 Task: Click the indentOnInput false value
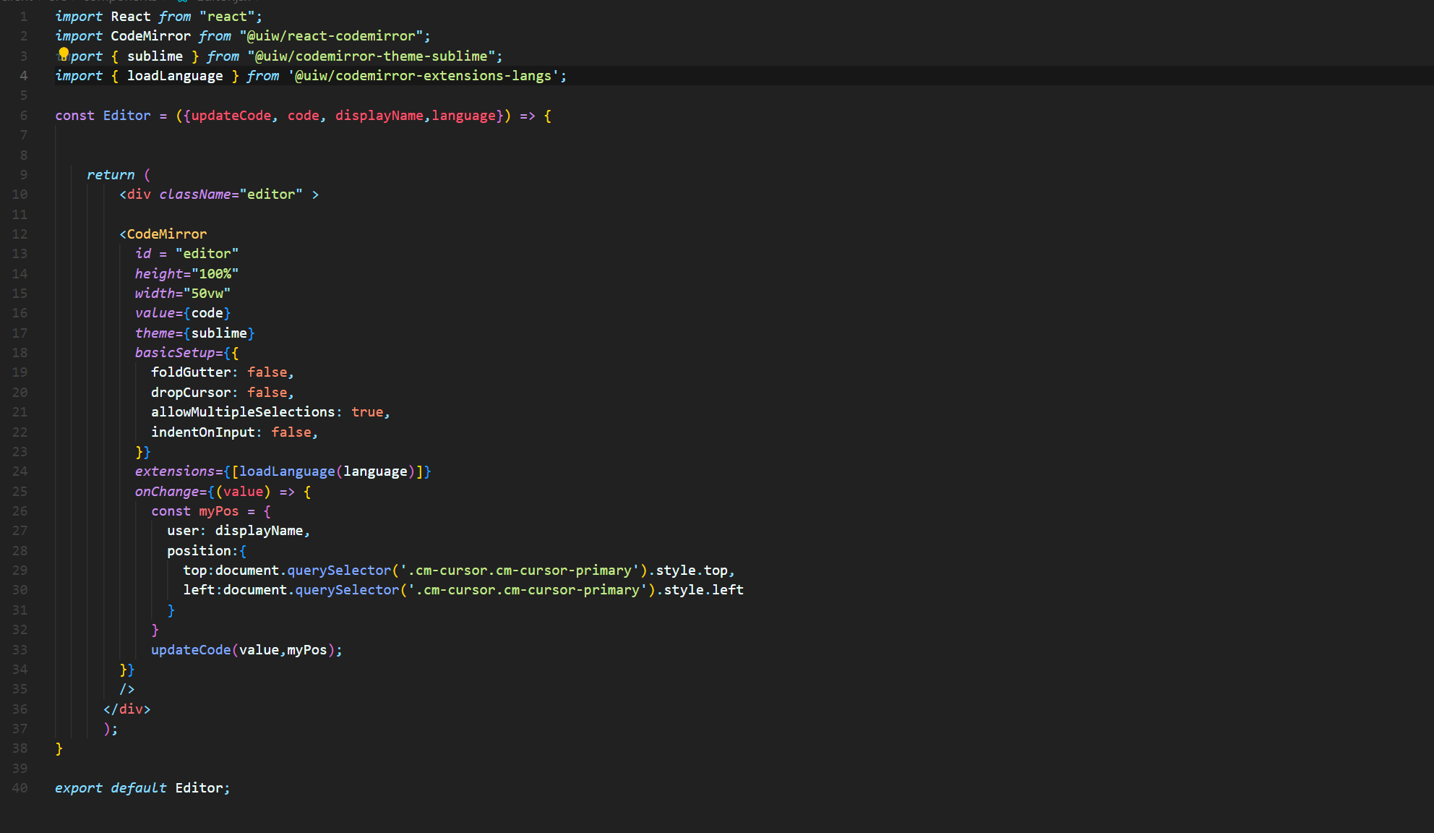291,432
